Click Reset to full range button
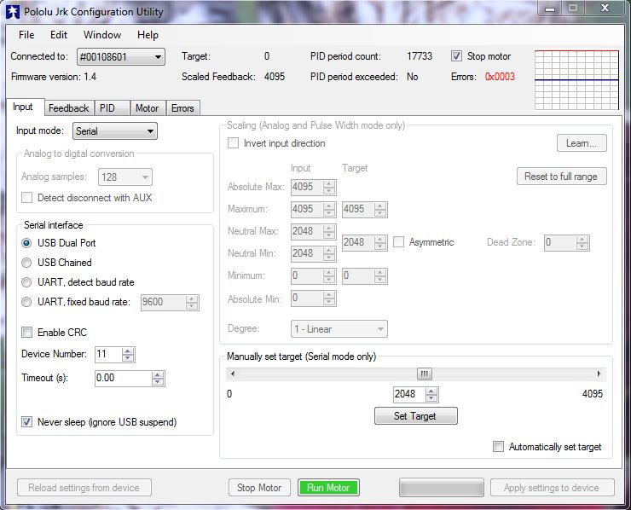 (561, 177)
